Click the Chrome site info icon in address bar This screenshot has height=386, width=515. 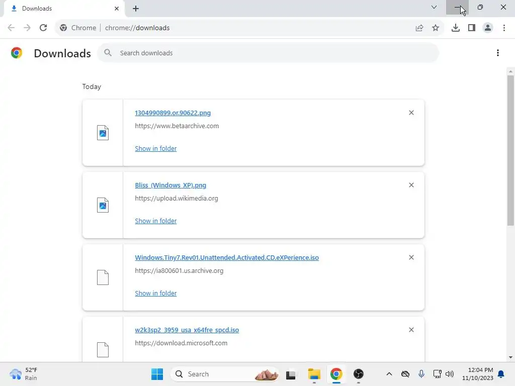(63, 28)
